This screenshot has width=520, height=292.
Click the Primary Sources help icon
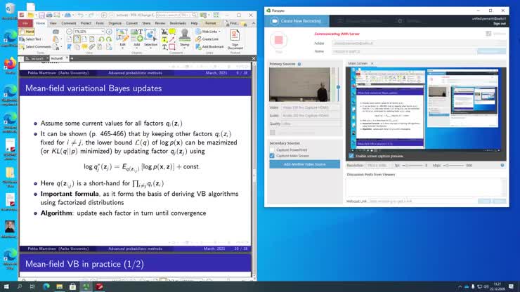[x=299, y=64]
